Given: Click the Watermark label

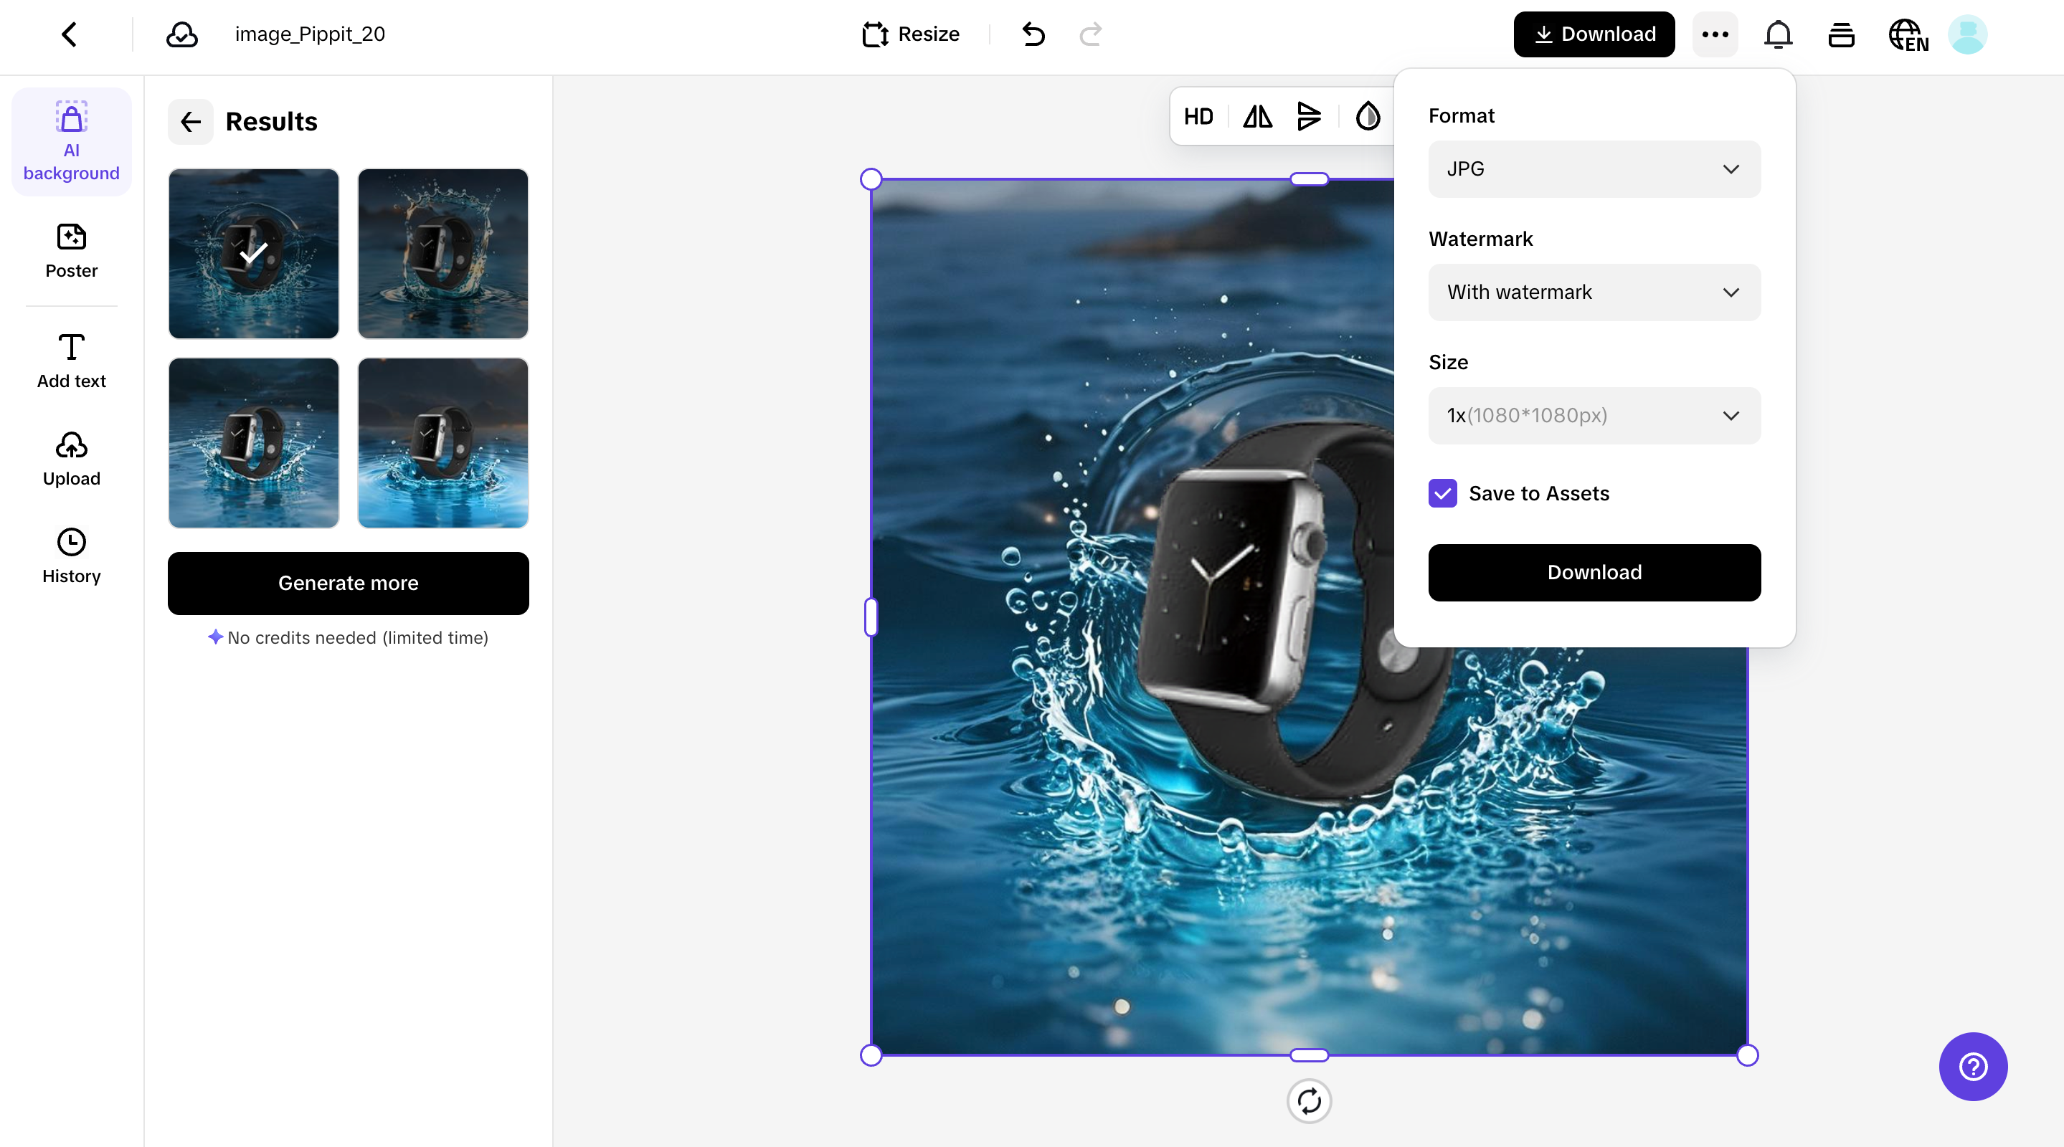Looking at the screenshot, I should 1481,239.
